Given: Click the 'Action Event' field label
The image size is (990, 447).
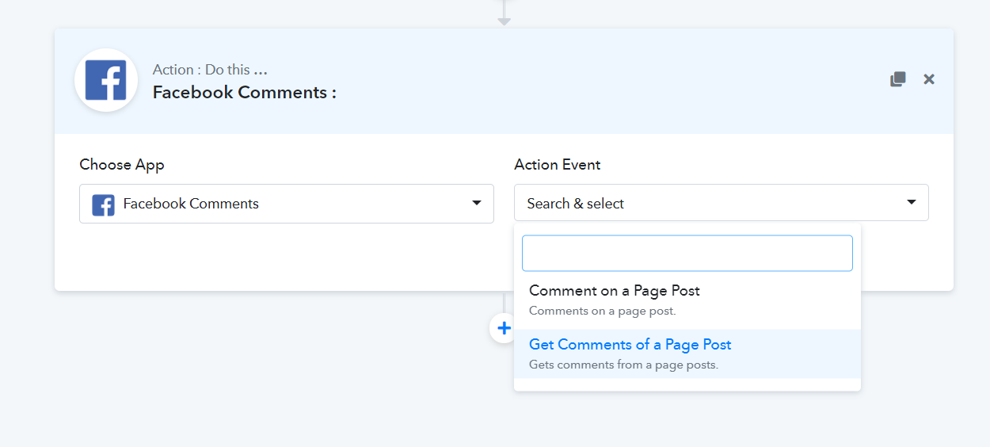Looking at the screenshot, I should [x=558, y=165].
